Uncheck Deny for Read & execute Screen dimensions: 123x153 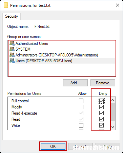[101, 113]
